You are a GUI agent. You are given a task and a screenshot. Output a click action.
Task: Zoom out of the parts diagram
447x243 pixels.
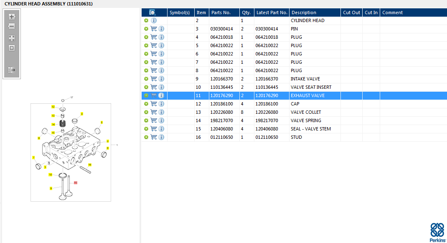click(x=12, y=26)
